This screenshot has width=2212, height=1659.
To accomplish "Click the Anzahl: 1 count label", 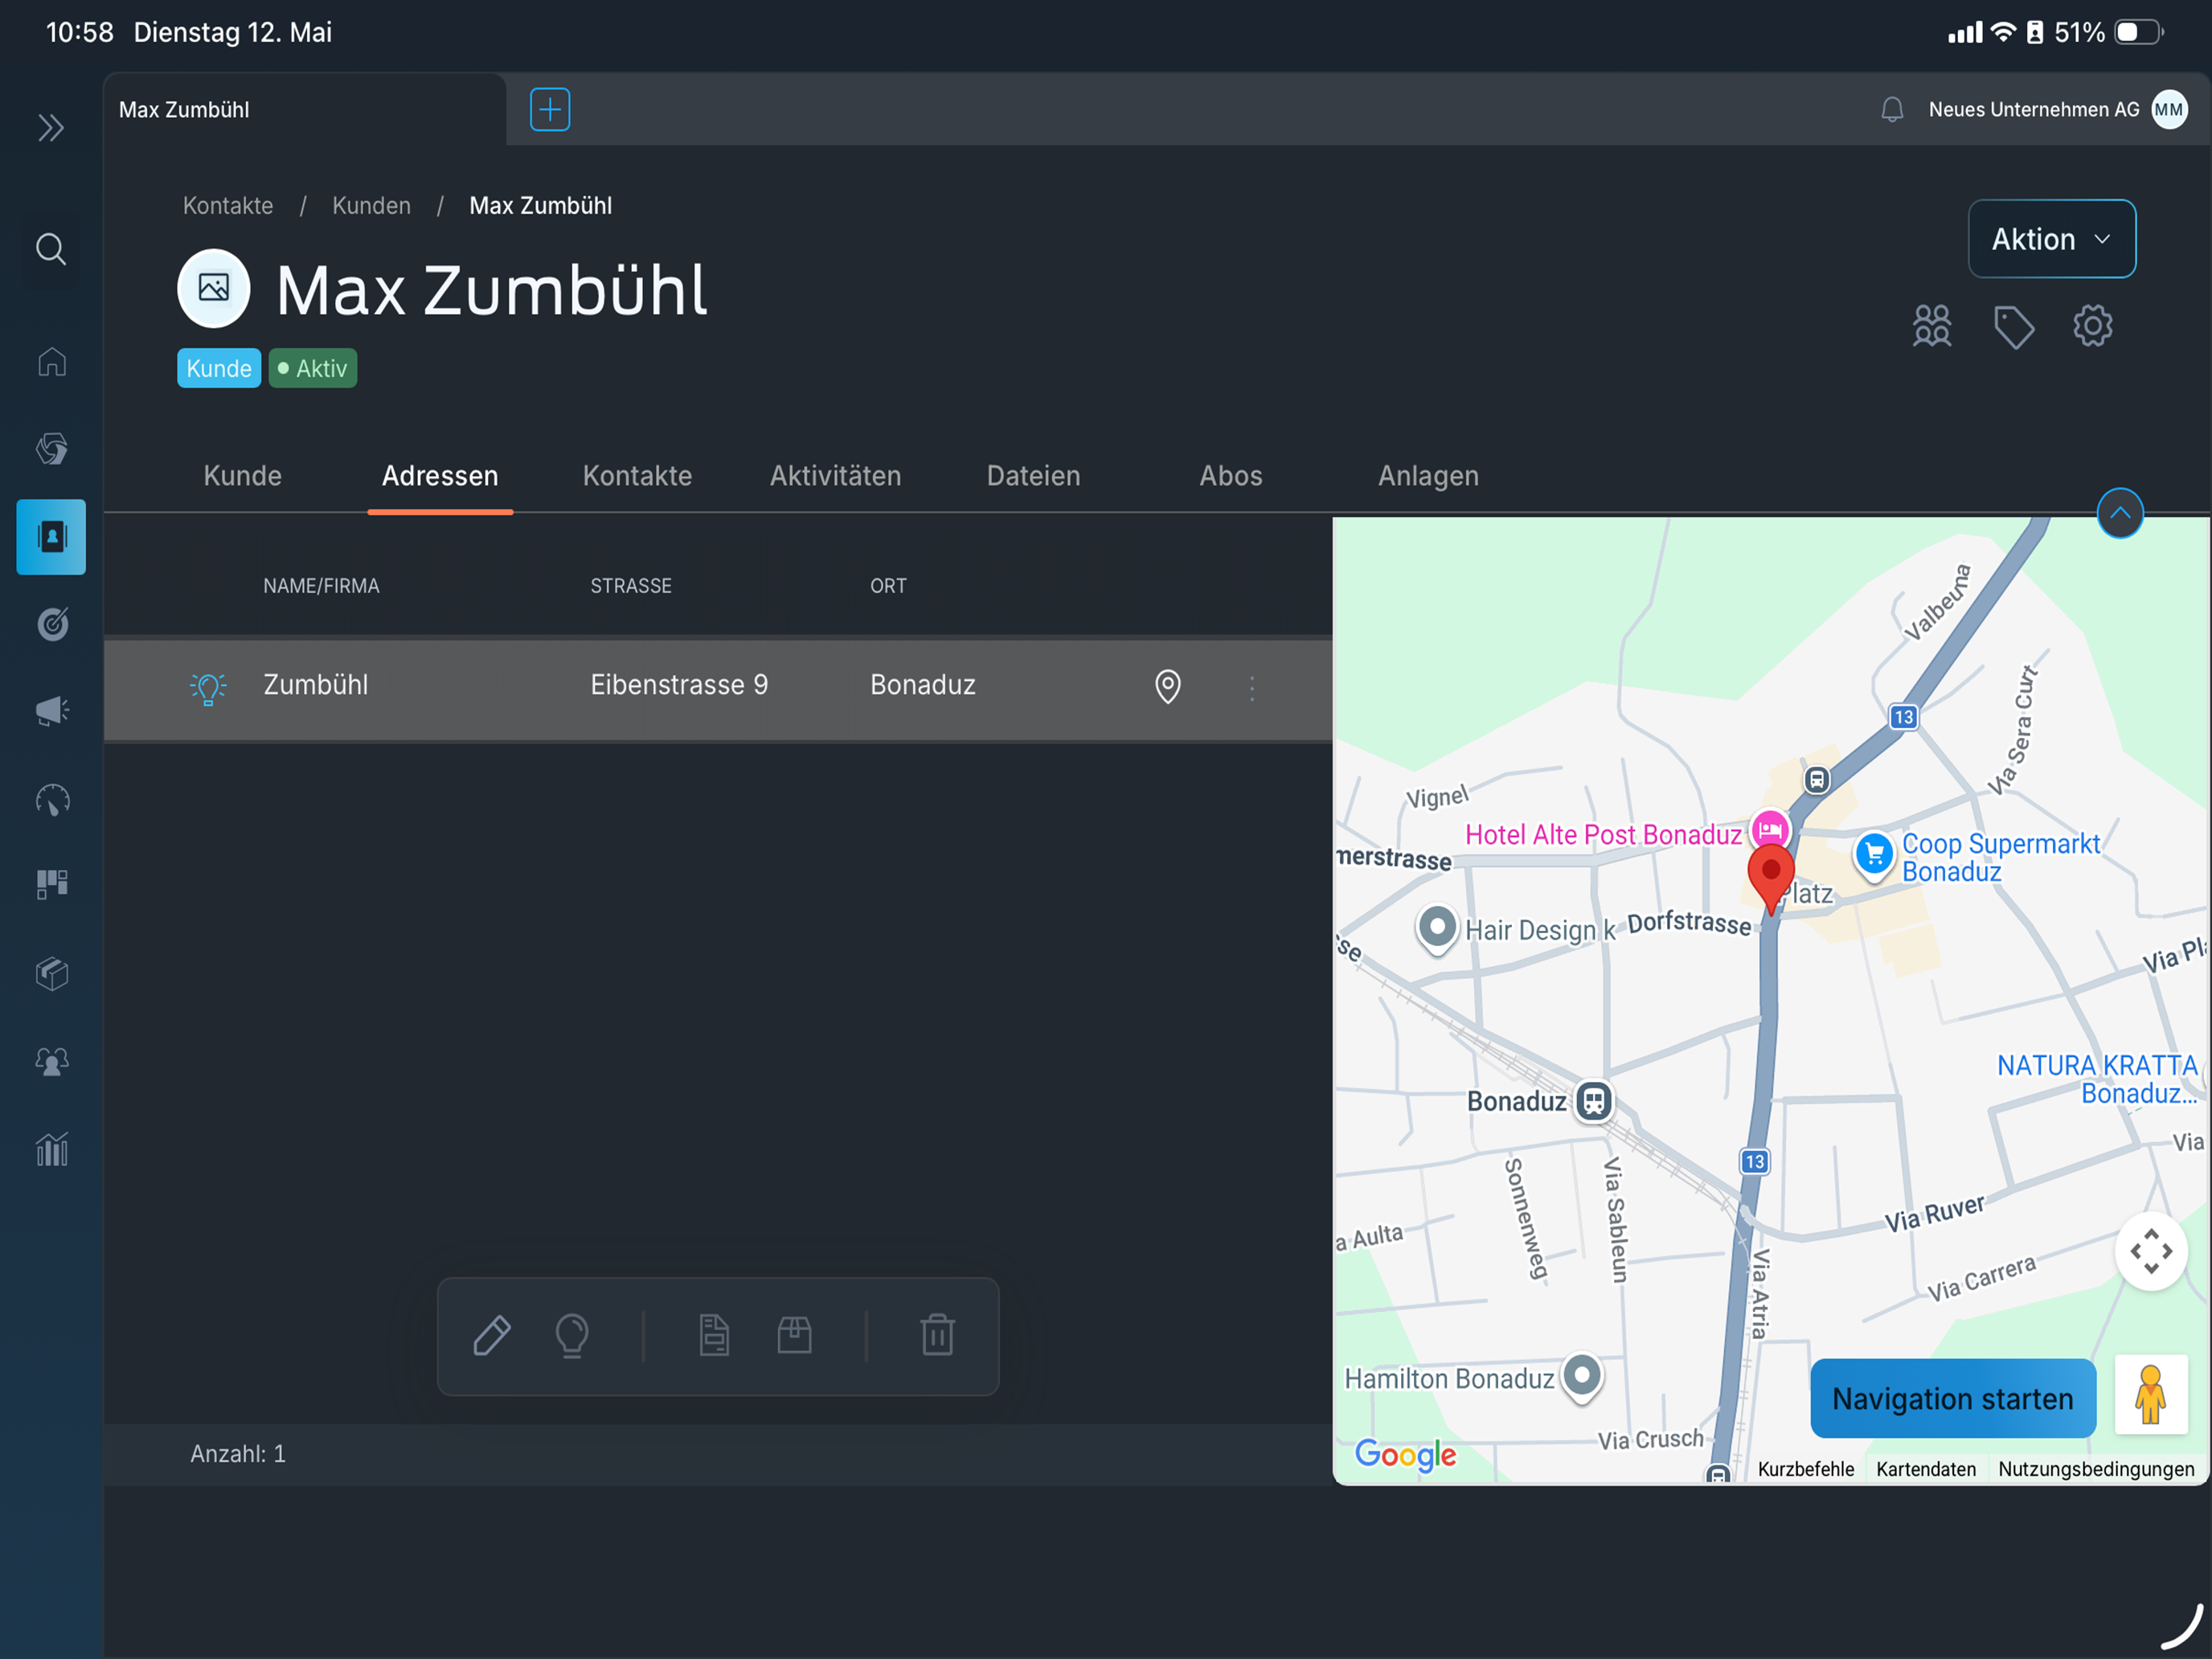I will [x=238, y=1454].
